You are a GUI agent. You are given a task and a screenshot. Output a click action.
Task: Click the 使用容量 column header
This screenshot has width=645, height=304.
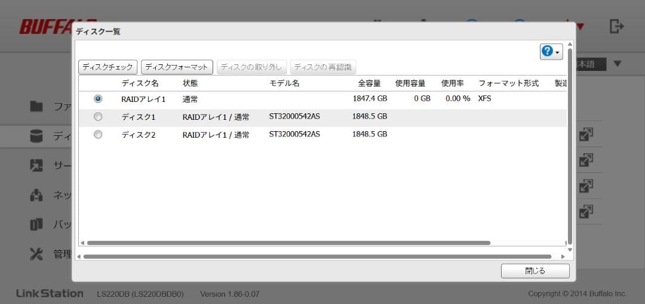(x=410, y=83)
